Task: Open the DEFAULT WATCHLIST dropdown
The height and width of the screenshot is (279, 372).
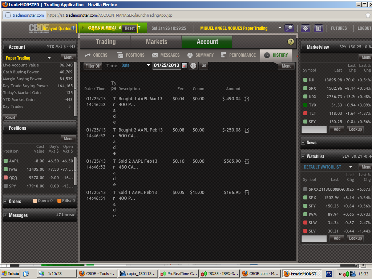Action: coord(351,167)
